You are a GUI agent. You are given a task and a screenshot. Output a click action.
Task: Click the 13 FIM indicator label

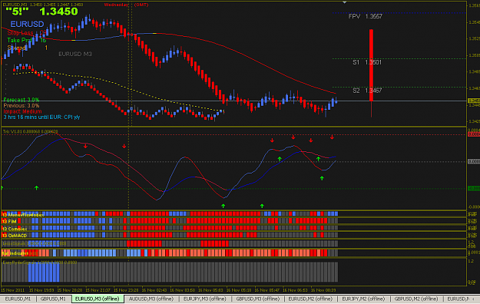click(9, 221)
